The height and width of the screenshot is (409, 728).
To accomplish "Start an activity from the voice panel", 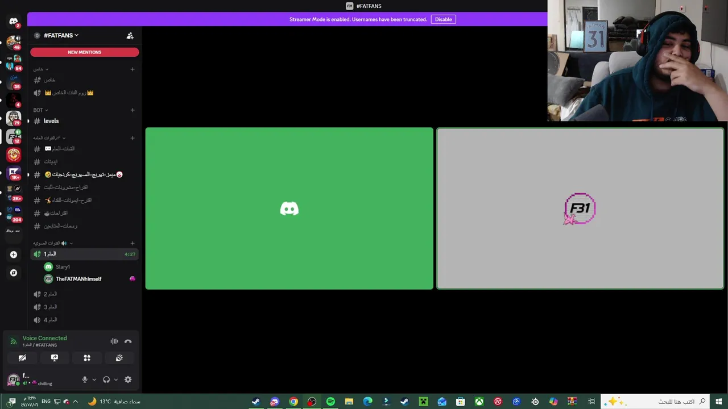I will pos(87,358).
